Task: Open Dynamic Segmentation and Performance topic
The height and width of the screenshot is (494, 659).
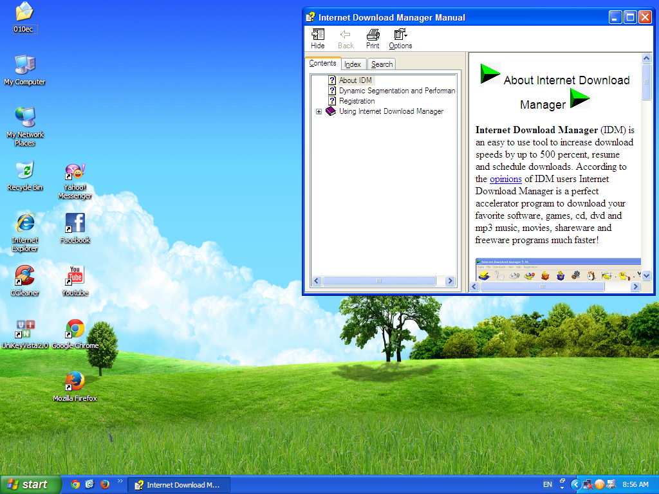Action: [x=396, y=91]
